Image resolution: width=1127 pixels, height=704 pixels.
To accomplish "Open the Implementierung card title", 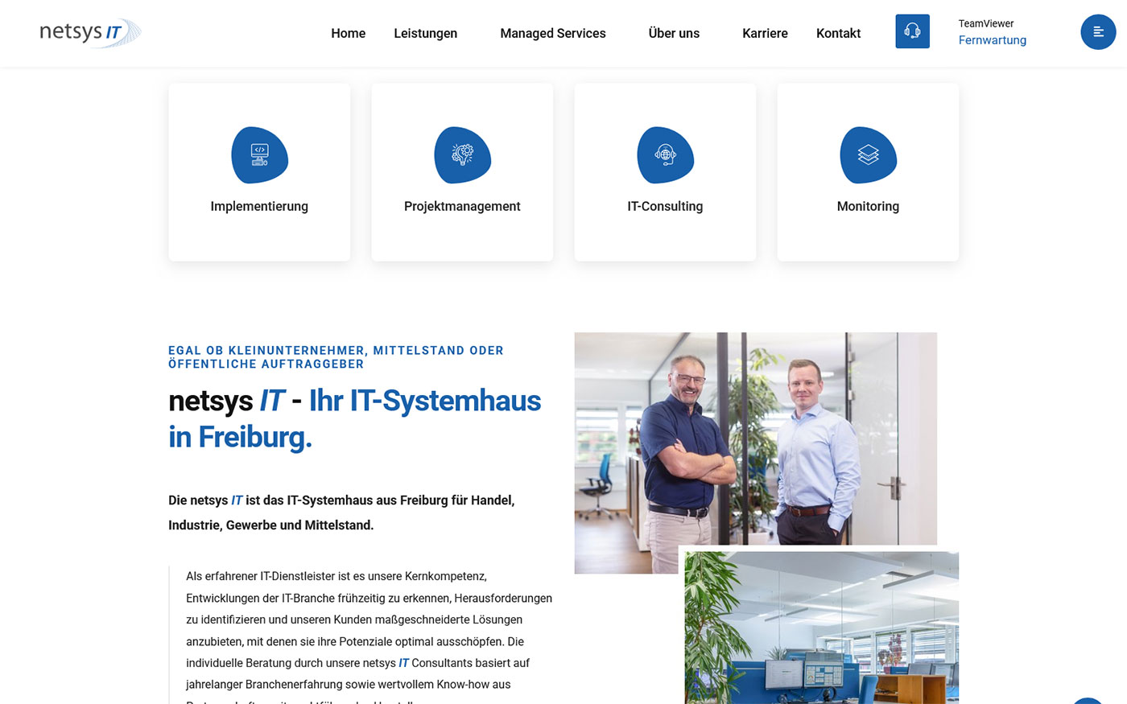I will (259, 206).
